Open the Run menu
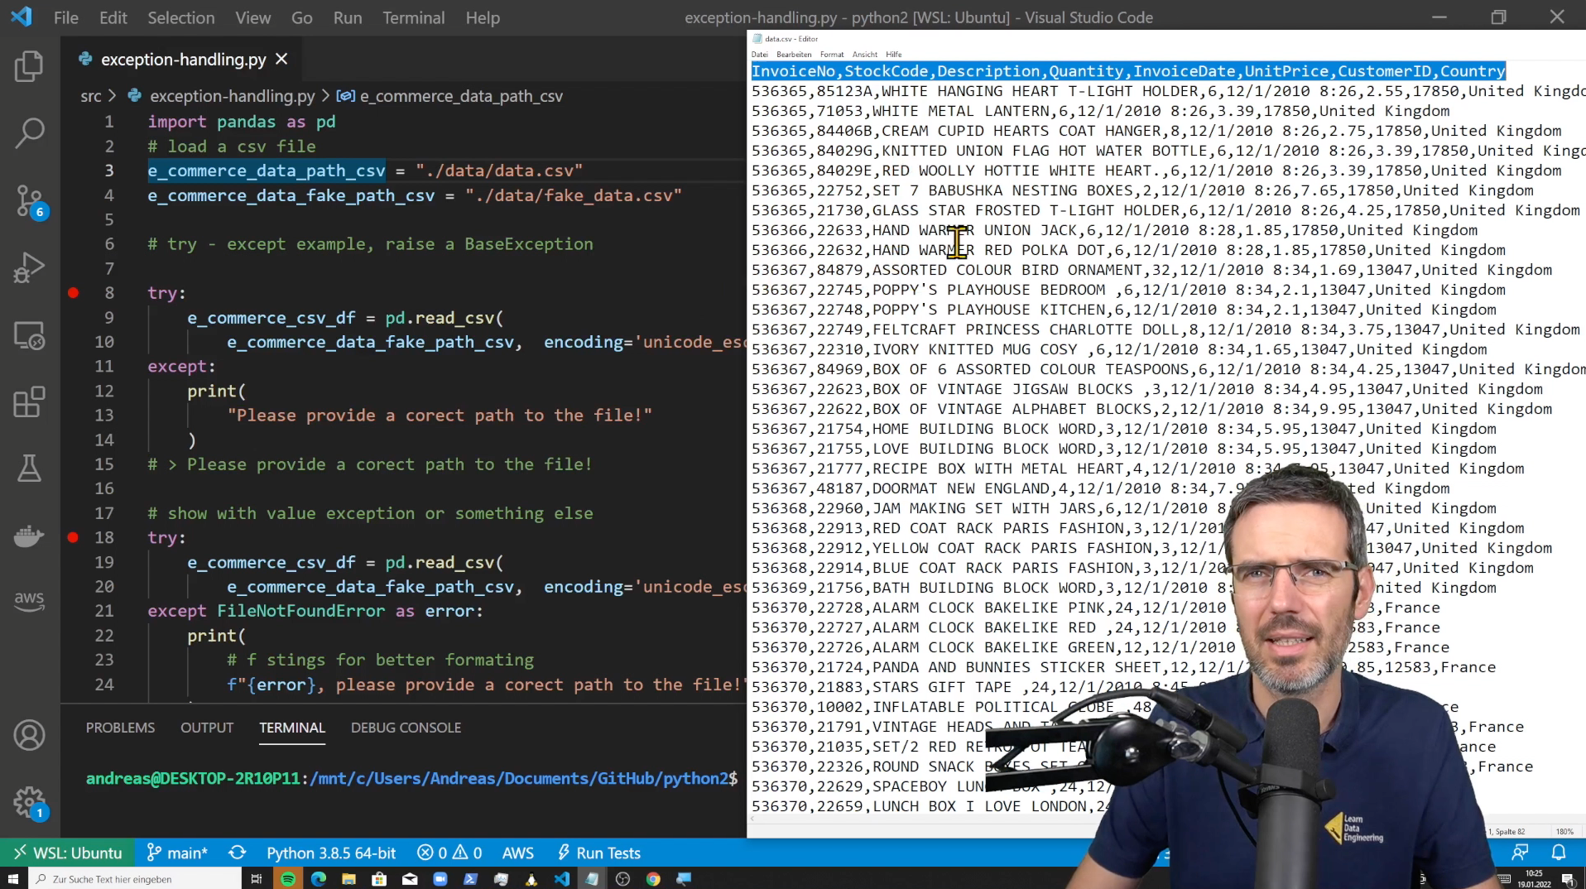Viewport: 1586px width, 889px height. pos(348,17)
